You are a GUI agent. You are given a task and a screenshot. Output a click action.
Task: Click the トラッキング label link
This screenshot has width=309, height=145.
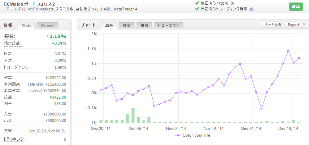coord(14,139)
